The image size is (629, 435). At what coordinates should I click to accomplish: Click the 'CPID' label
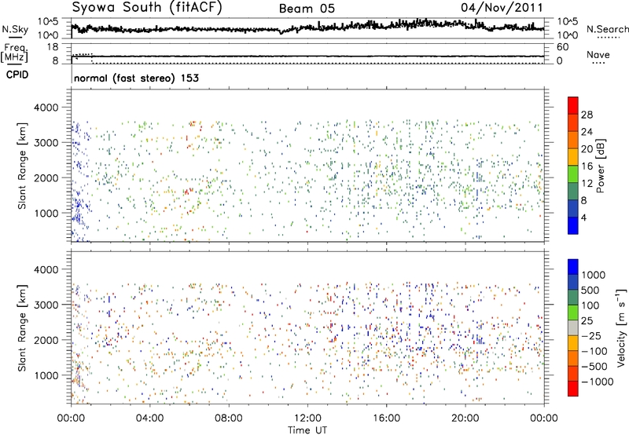[x=17, y=75]
